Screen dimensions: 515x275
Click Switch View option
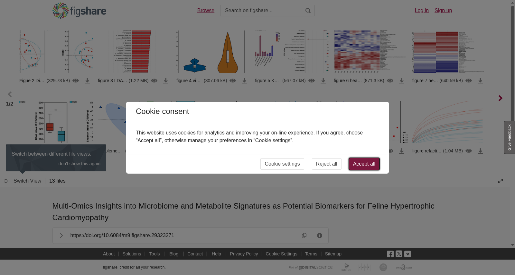click(x=27, y=181)
